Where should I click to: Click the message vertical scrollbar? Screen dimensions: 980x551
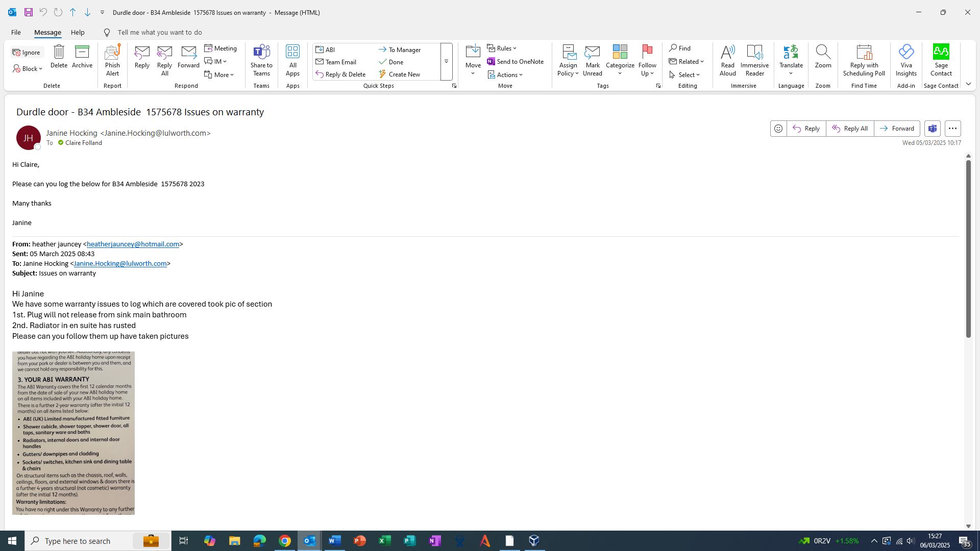tap(968, 249)
